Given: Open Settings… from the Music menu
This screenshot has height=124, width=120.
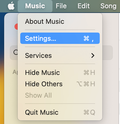Looking at the screenshot, I should 60,38.
